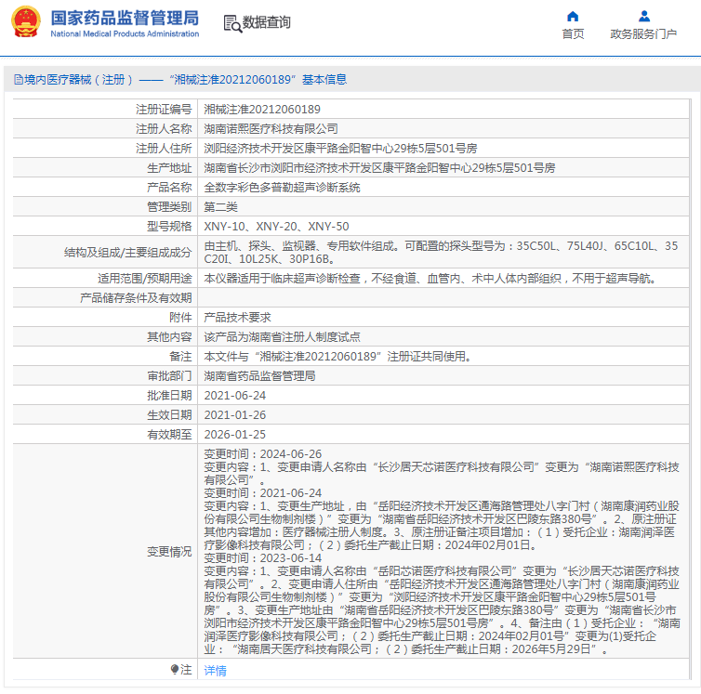Select product name 全数字彩色多普勒超声诊断系统
The width and height of the screenshot is (701, 694).
pyautogui.click(x=282, y=188)
